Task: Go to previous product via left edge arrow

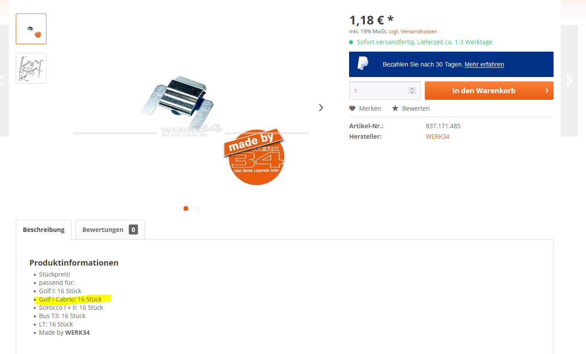Action: tap(1, 81)
